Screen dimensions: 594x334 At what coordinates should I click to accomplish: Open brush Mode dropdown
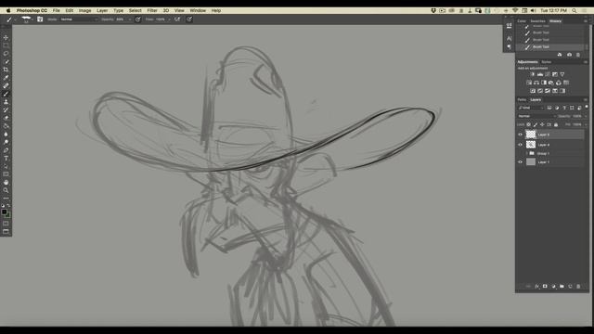point(79,19)
